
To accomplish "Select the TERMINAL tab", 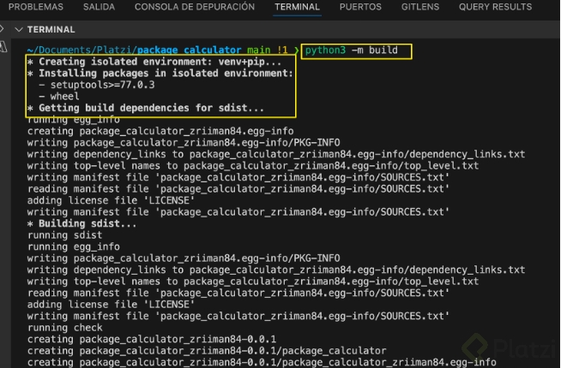I will click(297, 7).
